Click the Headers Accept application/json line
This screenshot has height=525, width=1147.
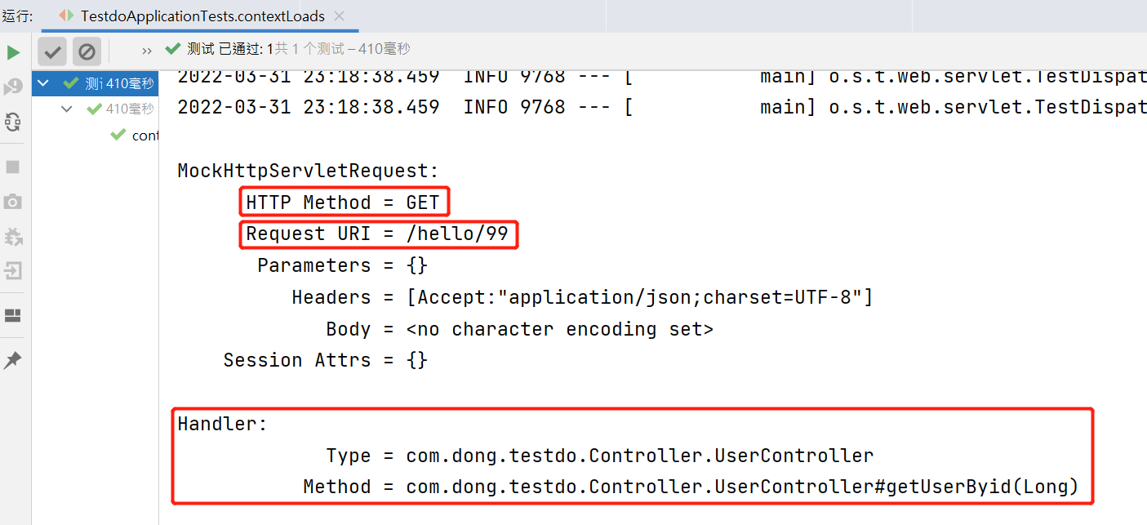click(583, 298)
